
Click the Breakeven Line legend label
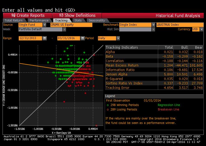[x=168, y=110]
